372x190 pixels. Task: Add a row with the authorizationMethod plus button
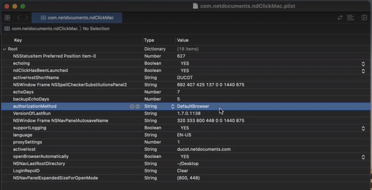point(132,107)
